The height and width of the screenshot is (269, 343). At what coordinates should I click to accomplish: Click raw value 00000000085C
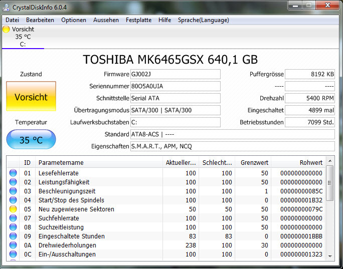(301, 191)
